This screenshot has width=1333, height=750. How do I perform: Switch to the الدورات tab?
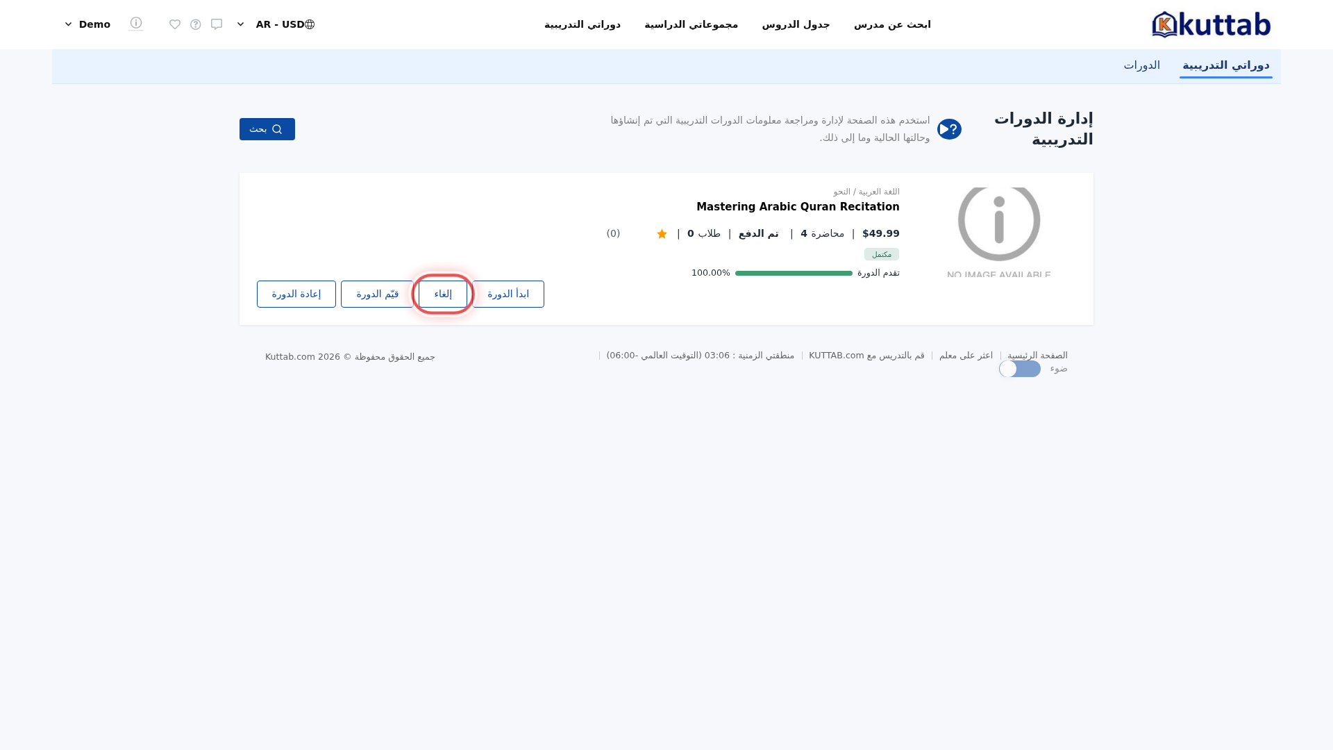1141,65
